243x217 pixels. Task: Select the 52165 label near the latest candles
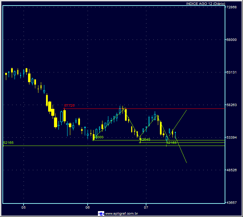click(171, 143)
